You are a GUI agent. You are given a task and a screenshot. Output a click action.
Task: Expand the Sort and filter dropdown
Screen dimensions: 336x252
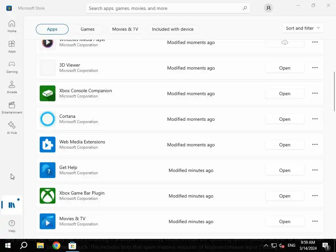(303, 28)
